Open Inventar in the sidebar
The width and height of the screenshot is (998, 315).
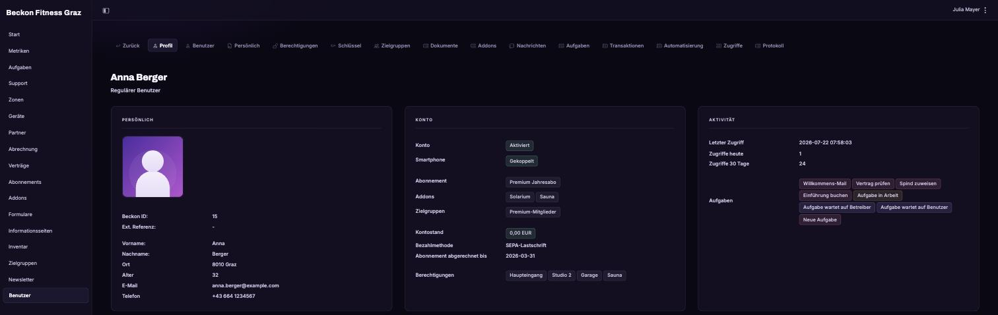coord(46,246)
